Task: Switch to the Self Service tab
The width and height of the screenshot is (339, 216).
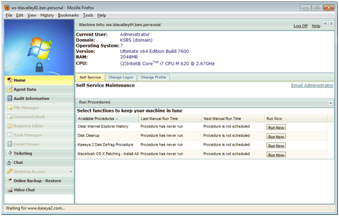Action: tap(90, 77)
